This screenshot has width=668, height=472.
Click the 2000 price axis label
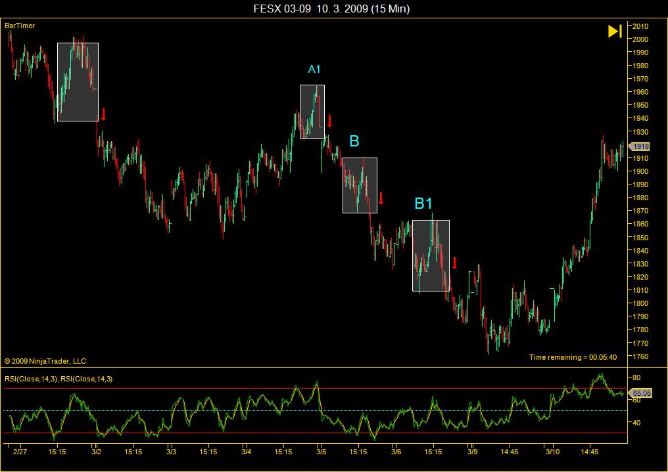[640, 39]
